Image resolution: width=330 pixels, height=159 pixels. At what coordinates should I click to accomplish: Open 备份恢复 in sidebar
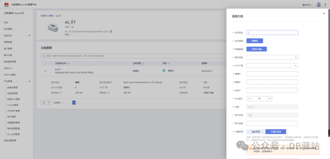(x=8, y=55)
